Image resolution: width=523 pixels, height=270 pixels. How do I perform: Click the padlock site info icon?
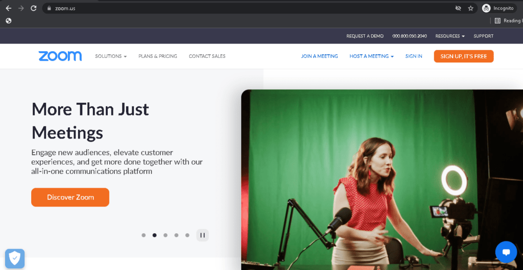click(x=49, y=8)
